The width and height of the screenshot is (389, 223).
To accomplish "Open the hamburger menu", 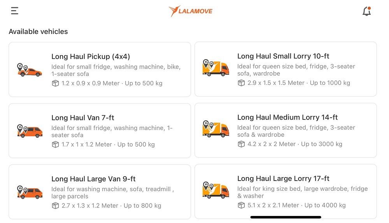I will [15, 11].
